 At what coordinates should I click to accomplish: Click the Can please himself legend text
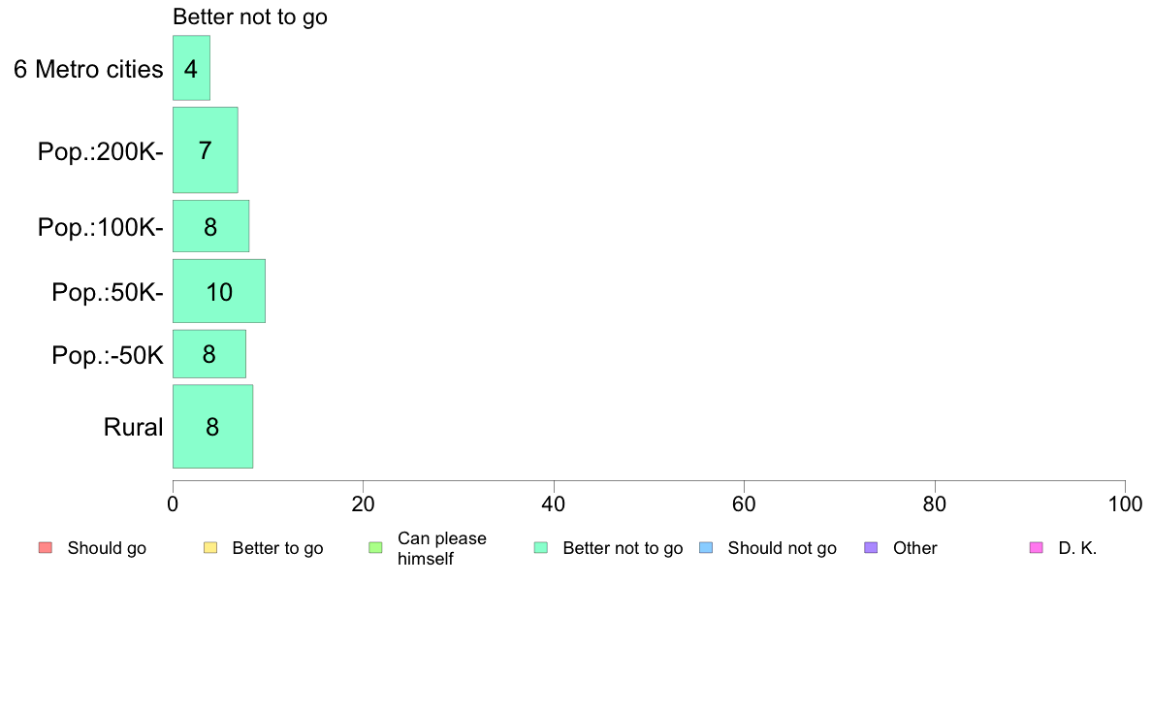pos(441,548)
